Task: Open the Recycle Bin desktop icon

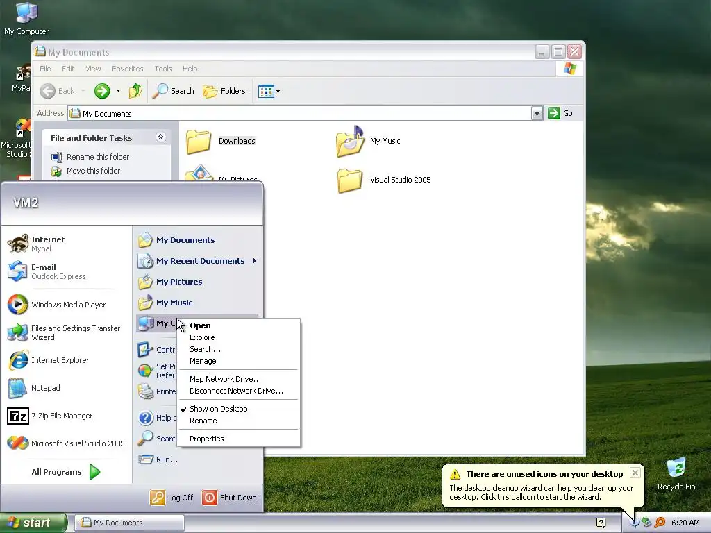Action: click(676, 474)
